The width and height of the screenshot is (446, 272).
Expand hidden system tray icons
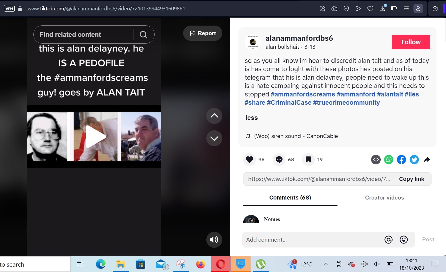(326, 264)
